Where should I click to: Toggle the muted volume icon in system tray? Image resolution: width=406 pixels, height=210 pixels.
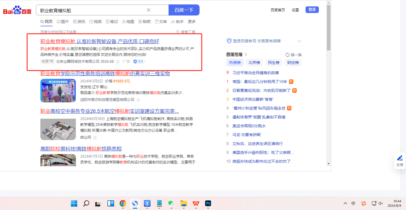pos(381,203)
